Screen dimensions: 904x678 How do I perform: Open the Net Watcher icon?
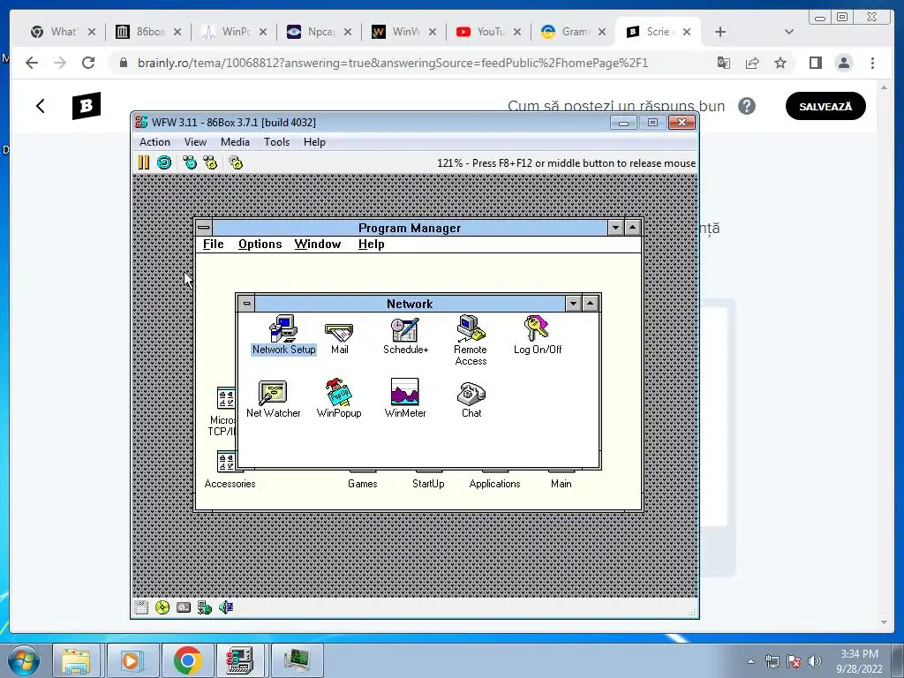[273, 399]
